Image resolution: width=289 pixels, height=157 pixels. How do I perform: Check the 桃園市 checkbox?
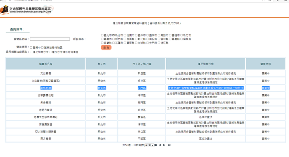pos(125,35)
